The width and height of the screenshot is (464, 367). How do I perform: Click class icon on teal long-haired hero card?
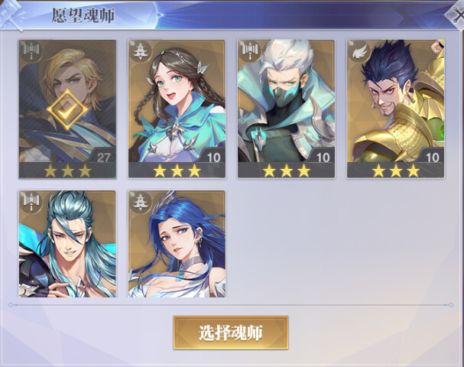(31, 202)
